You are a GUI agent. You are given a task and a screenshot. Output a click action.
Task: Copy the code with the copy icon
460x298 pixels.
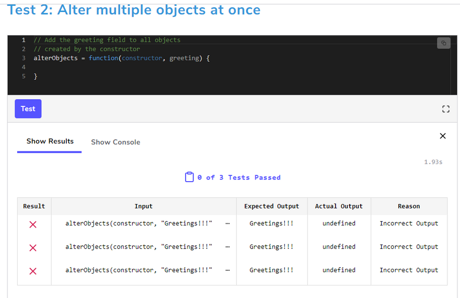pos(443,43)
